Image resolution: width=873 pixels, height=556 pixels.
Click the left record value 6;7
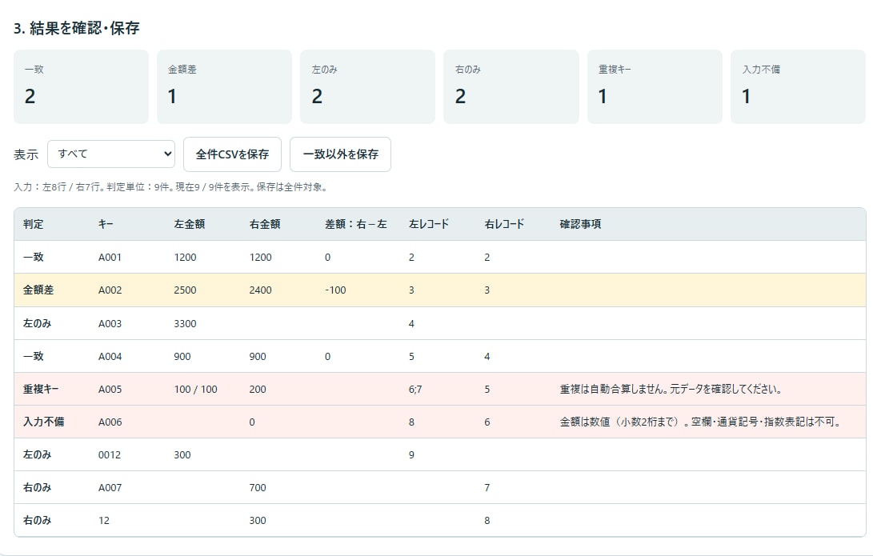pos(415,389)
